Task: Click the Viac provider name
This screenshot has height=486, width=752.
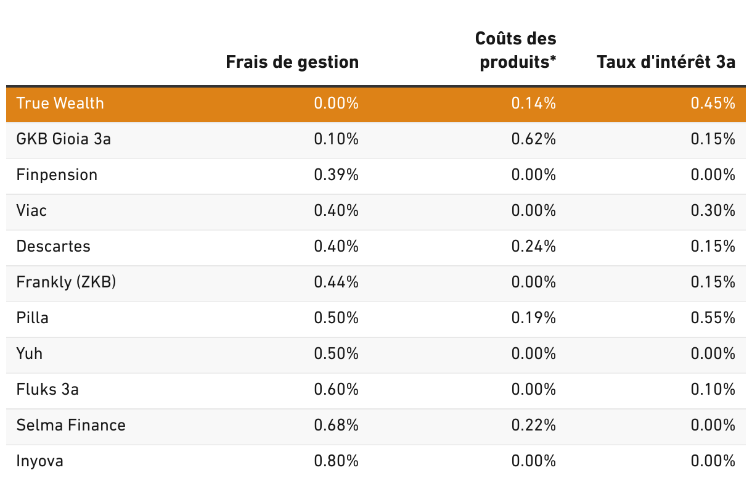Action: point(31,210)
